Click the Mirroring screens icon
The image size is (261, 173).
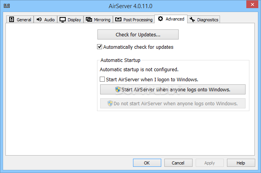(x=89, y=19)
